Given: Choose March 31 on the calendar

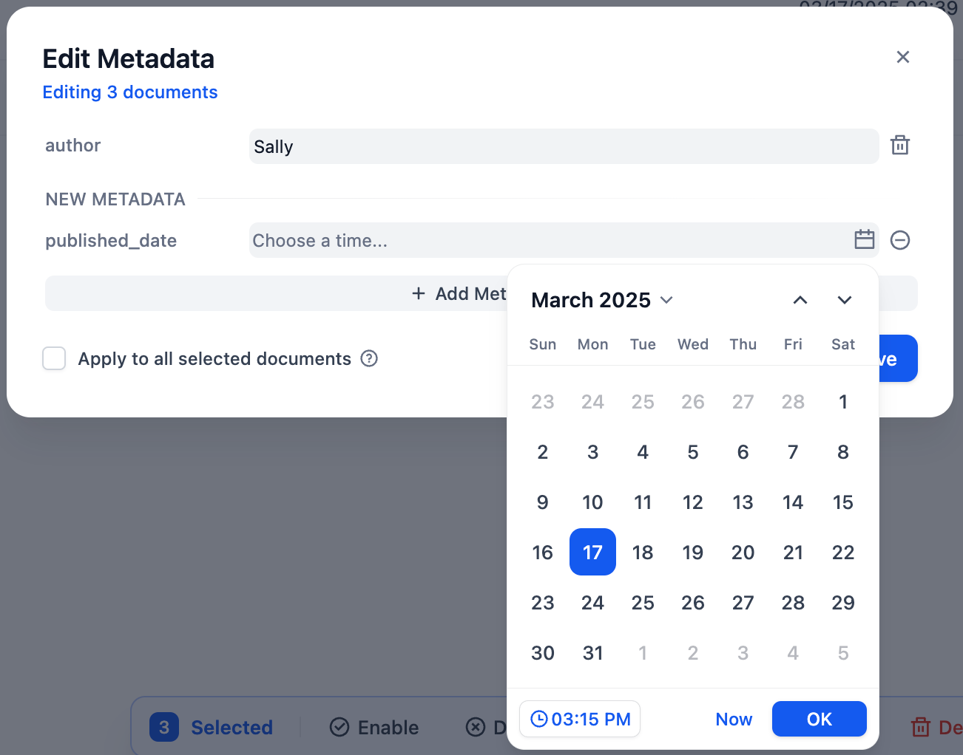Looking at the screenshot, I should 592,652.
